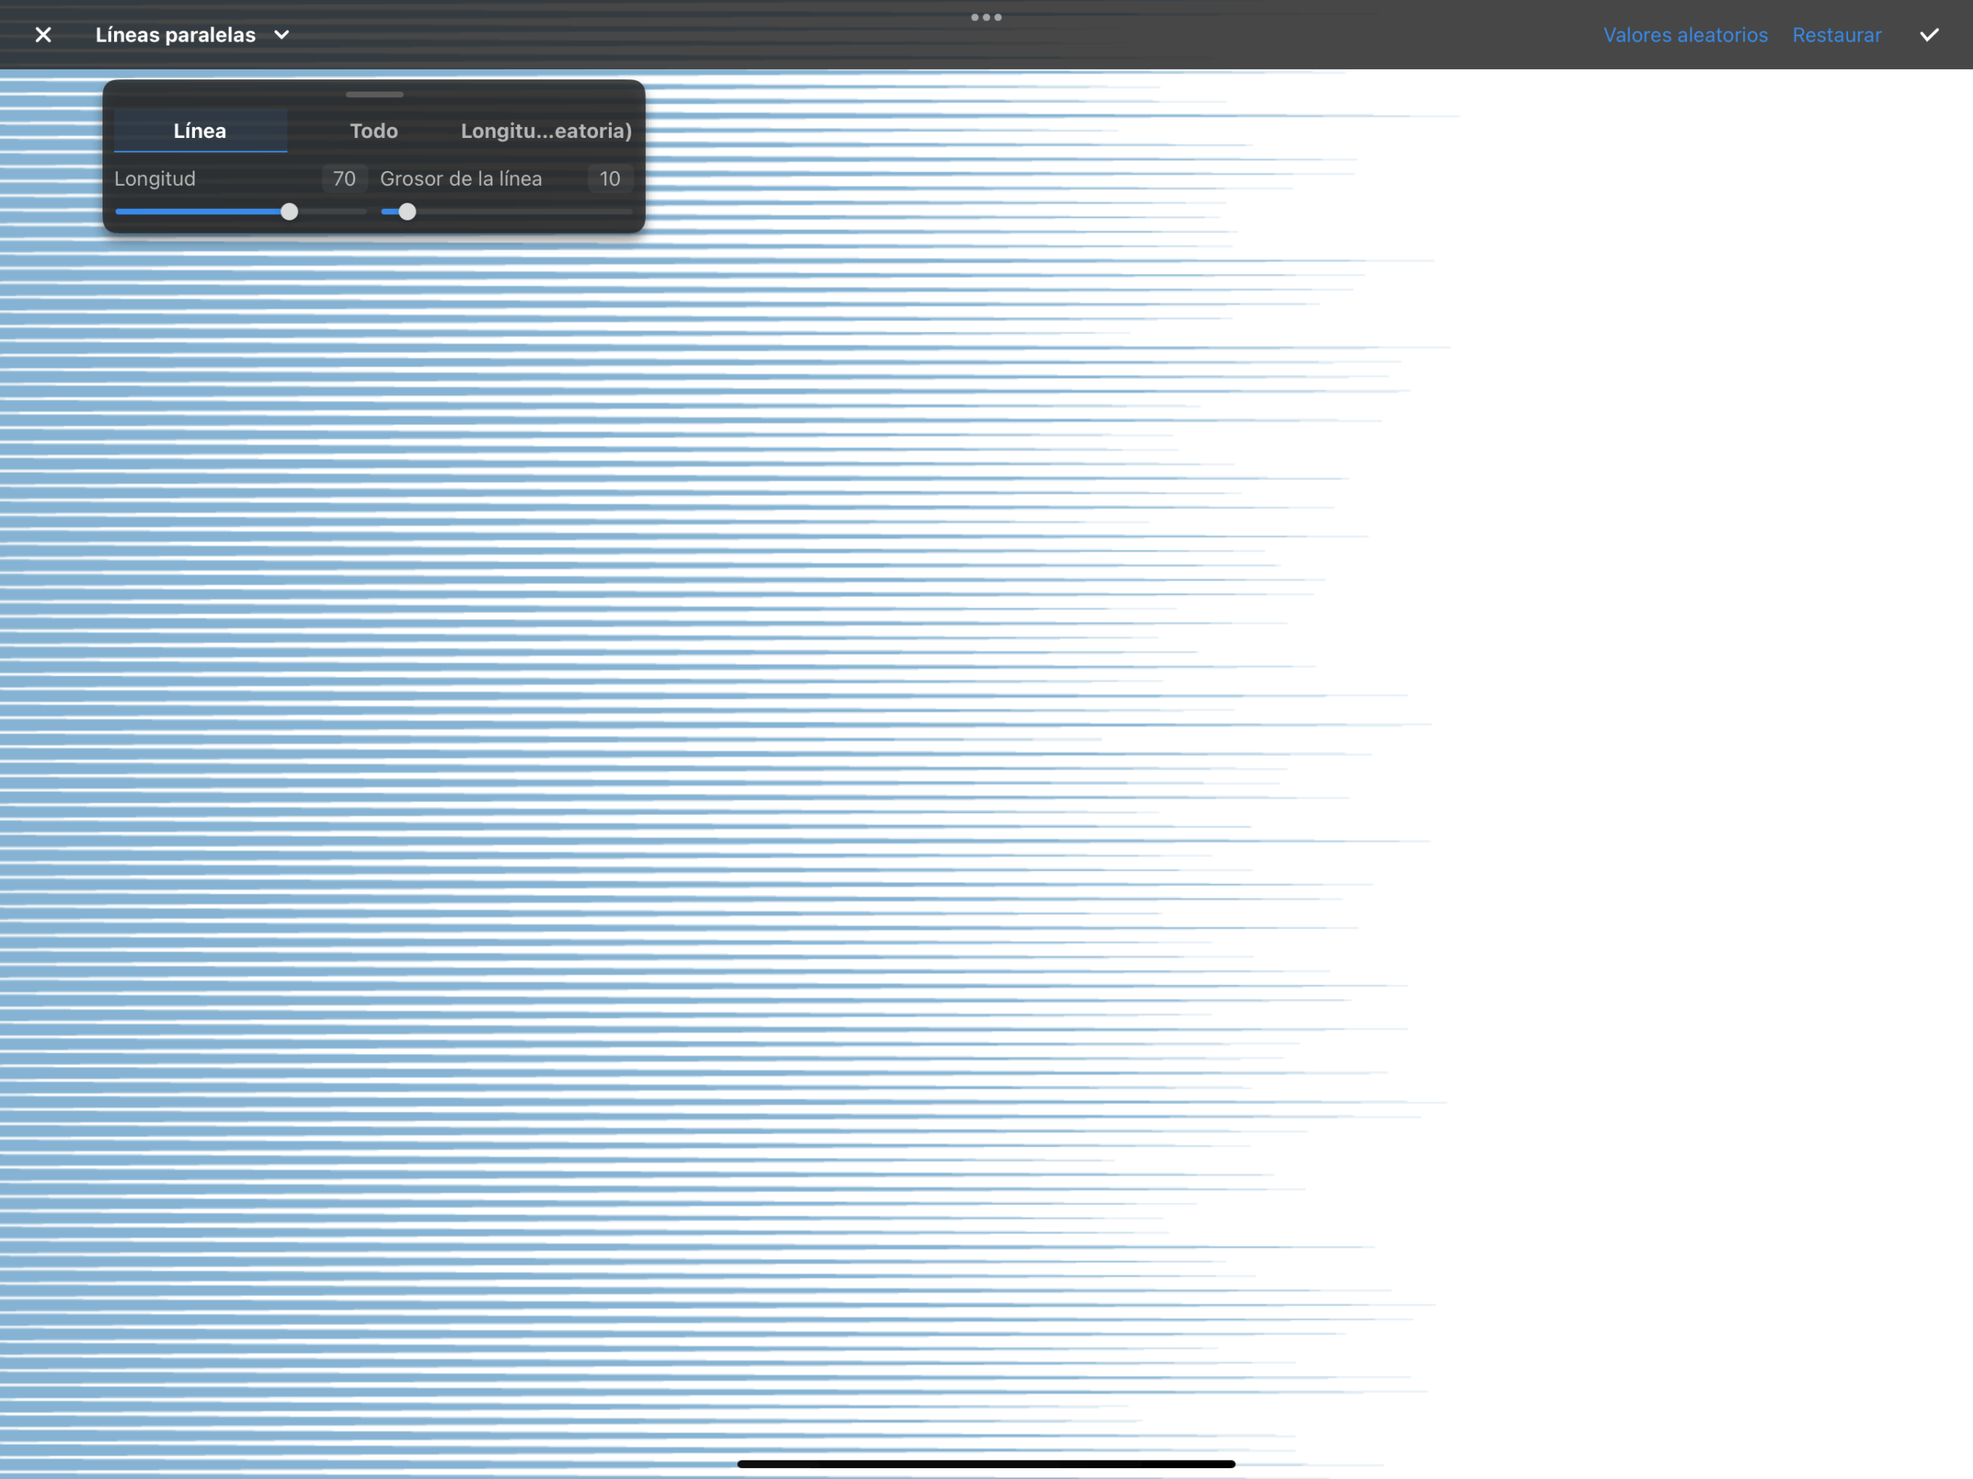Image resolution: width=1973 pixels, height=1479 pixels.
Task: Click the Longitud label
Action: click(x=154, y=178)
